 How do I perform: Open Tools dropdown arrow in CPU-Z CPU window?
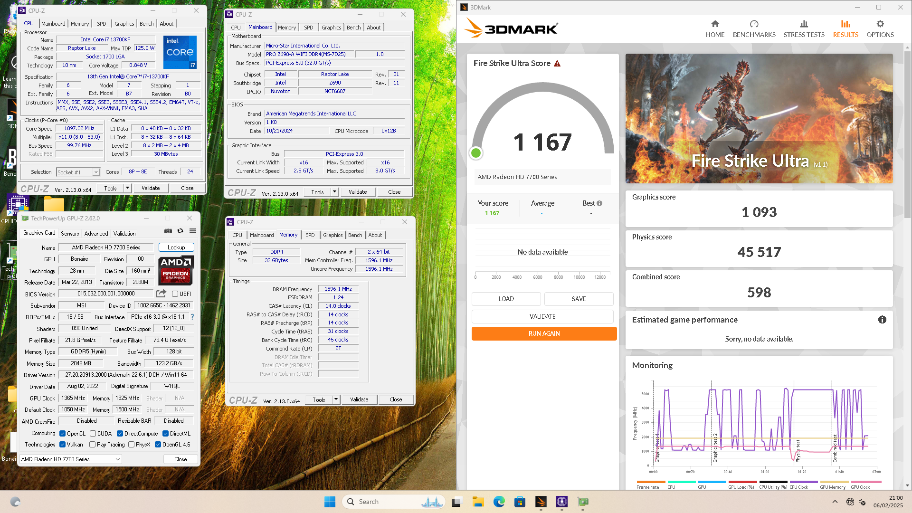coord(127,188)
